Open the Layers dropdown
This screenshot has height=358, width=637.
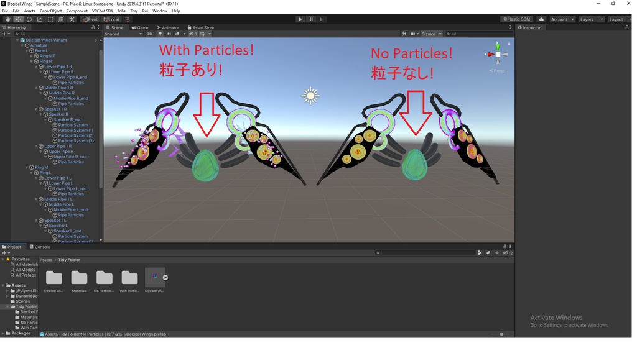pos(591,19)
